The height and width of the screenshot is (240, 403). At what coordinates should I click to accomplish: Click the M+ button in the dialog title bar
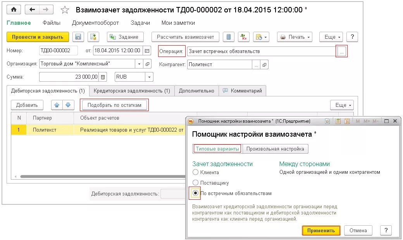(x=367, y=121)
